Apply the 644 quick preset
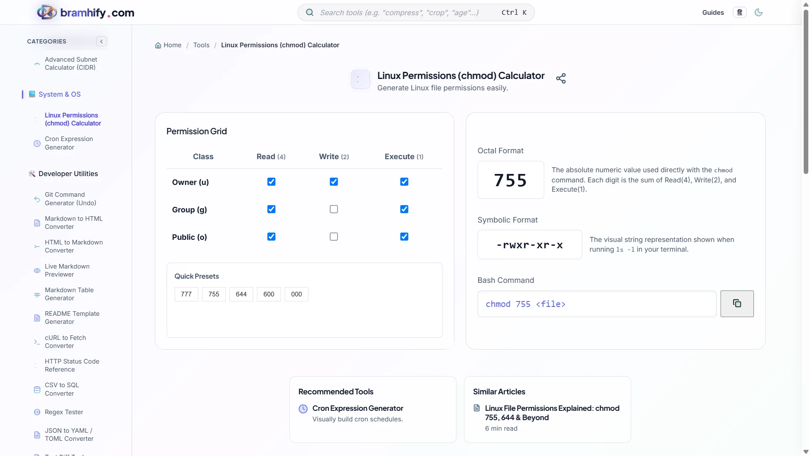Image resolution: width=810 pixels, height=456 pixels. tap(241, 294)
